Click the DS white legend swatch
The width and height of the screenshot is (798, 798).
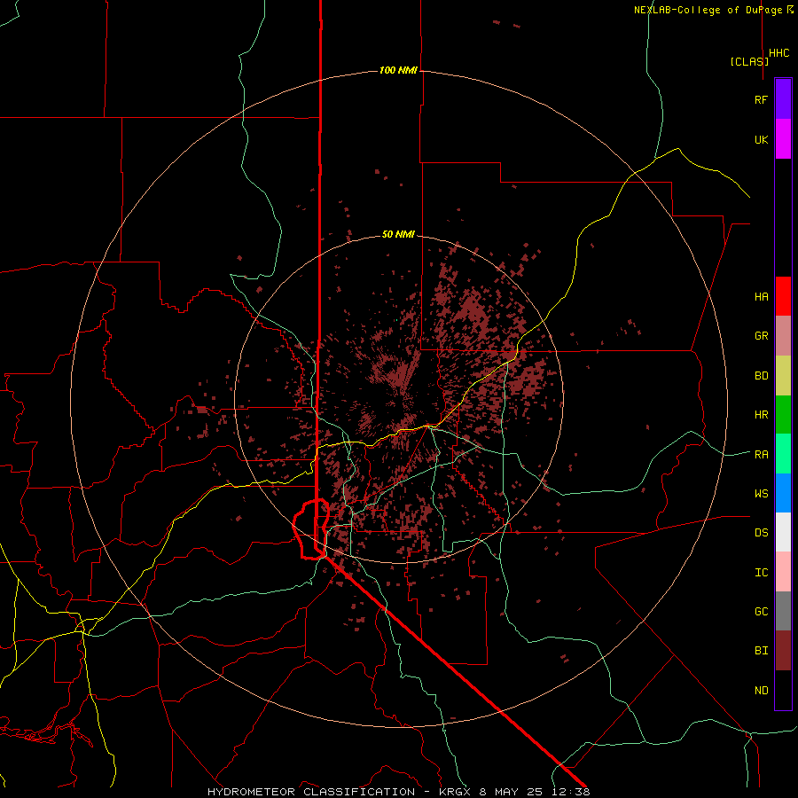[783, 532]
